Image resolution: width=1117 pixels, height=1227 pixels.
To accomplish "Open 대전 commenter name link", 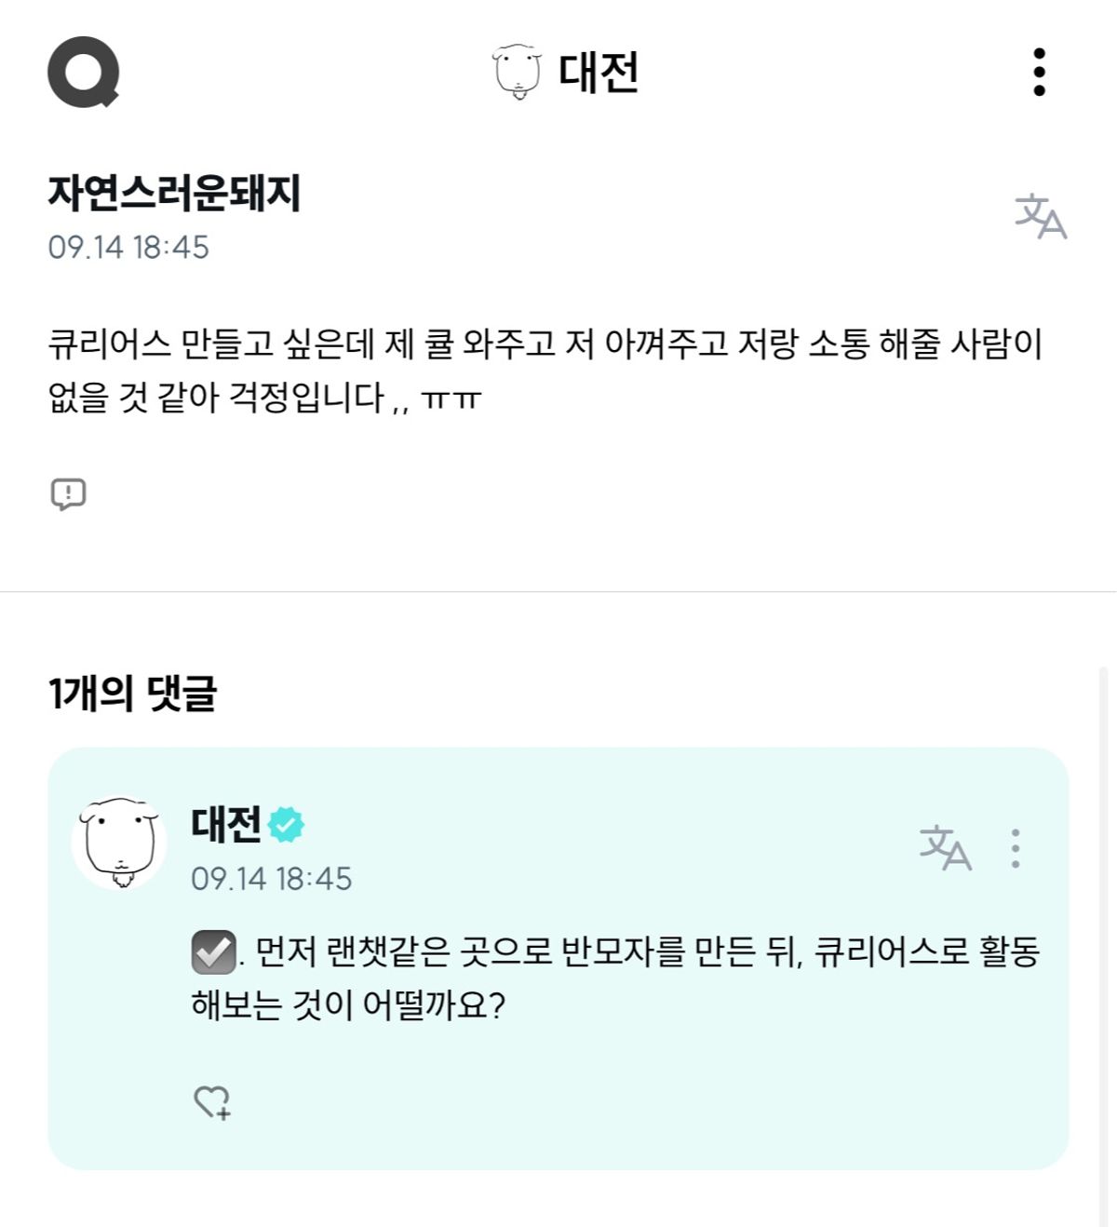I will coord(226,825).
